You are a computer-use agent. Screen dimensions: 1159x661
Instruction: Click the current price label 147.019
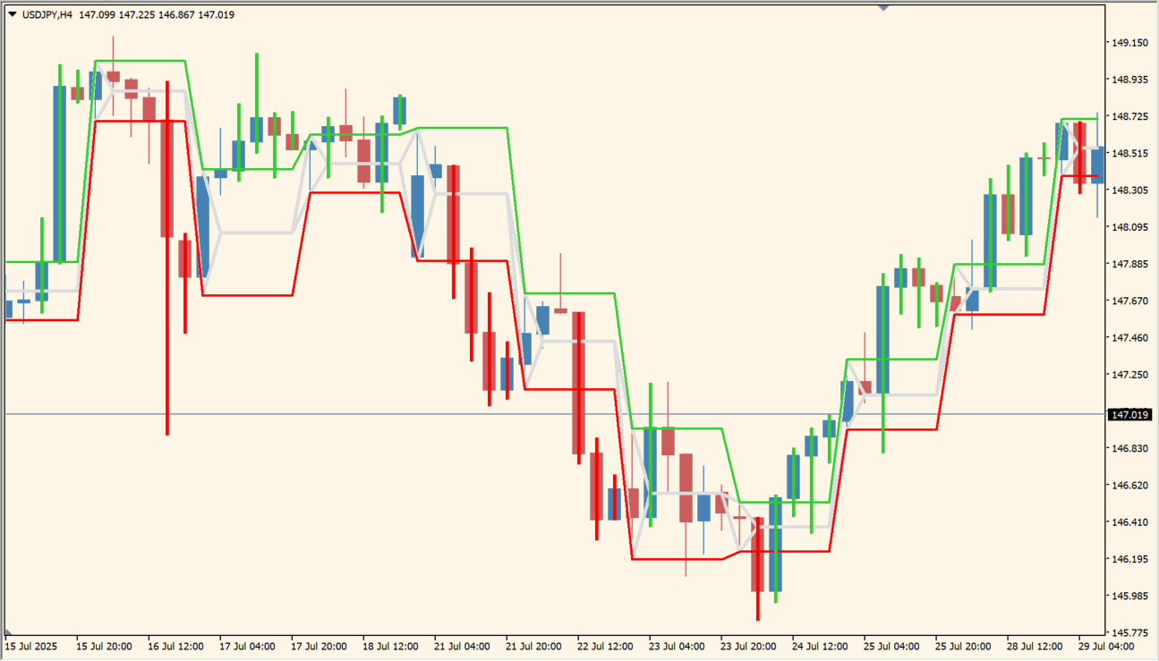1129,415
